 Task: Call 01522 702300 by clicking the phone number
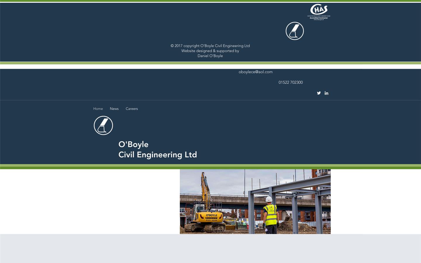pos(290,82)
